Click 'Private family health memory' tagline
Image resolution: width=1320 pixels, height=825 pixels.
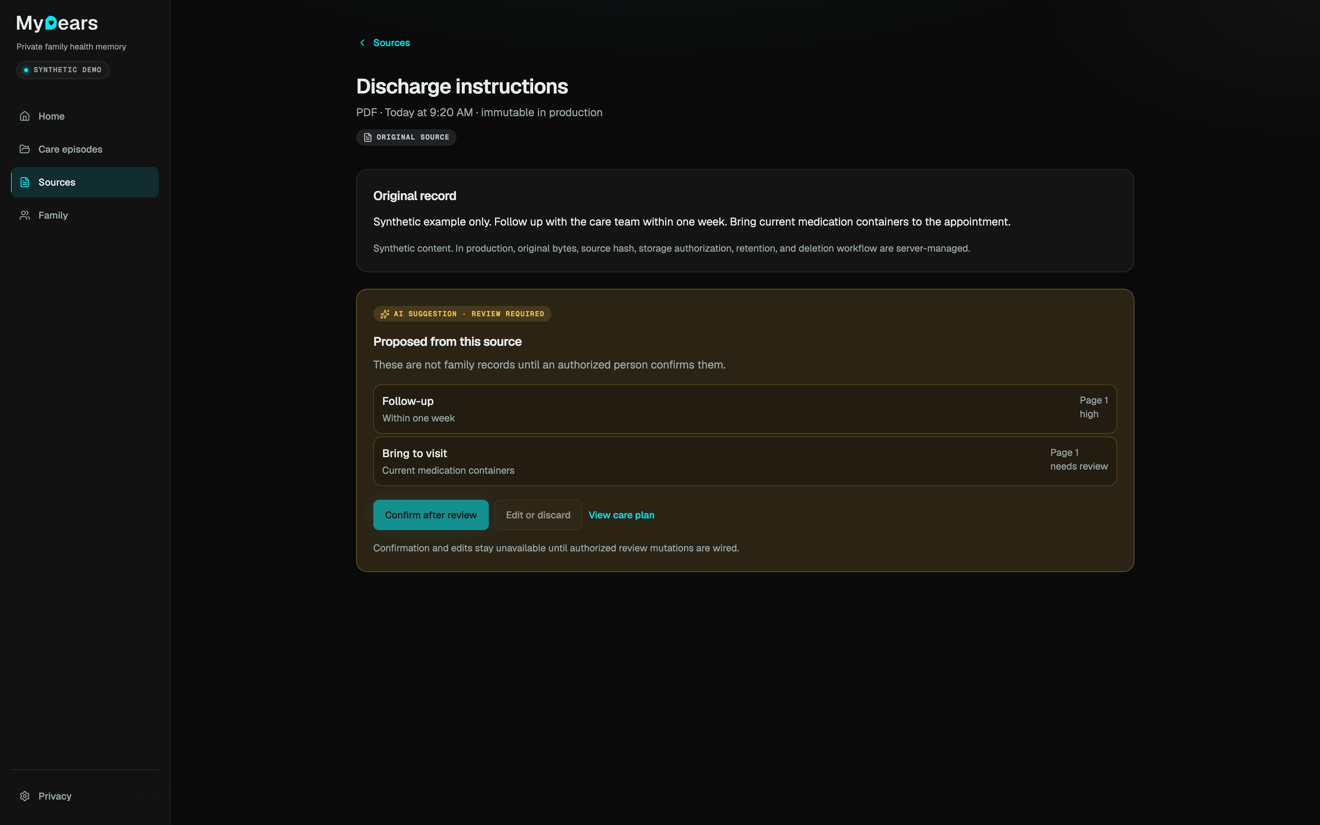point(71,47)
